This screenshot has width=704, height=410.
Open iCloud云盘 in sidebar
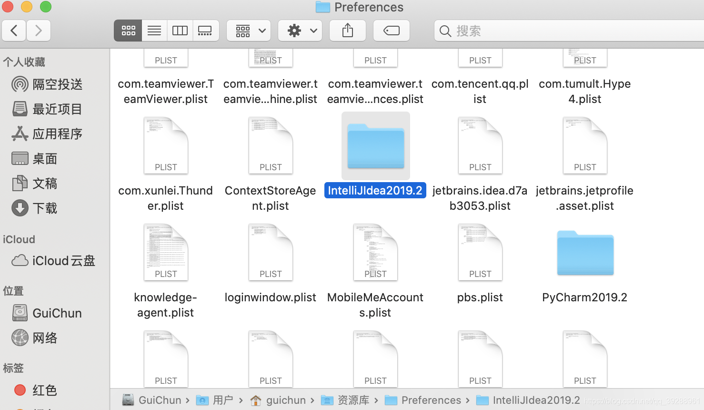point(53,261)
